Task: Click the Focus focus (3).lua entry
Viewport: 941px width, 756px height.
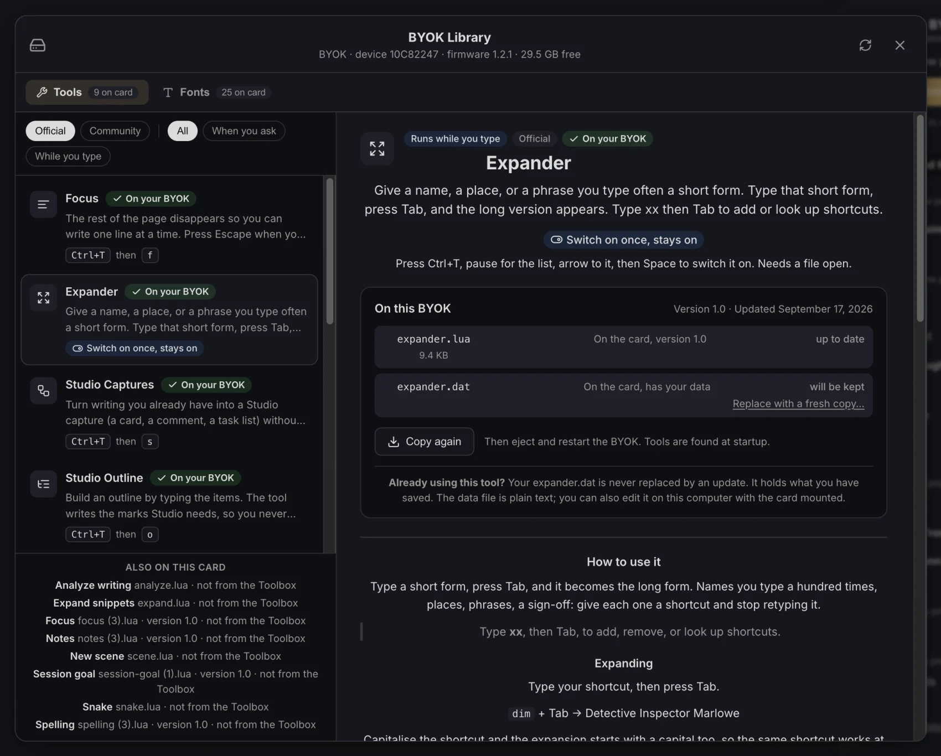Action: coord(175,621)
